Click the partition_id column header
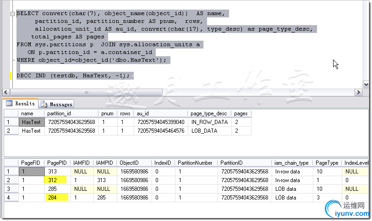 tap(71, 113)
